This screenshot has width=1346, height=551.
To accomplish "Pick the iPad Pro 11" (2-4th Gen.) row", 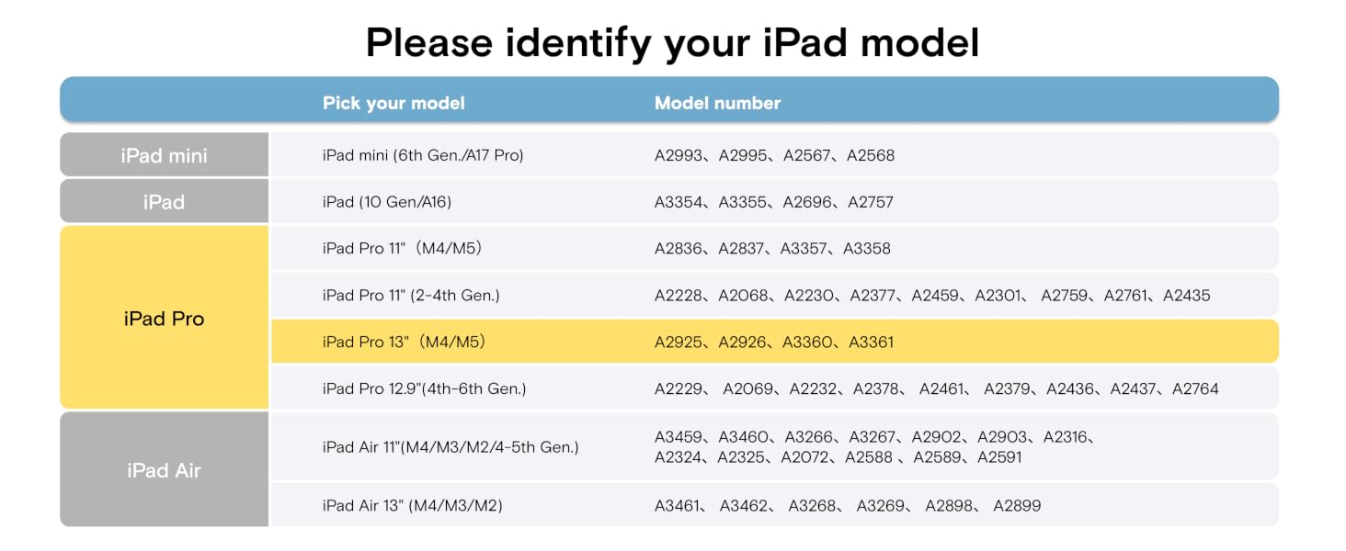I will coord(774,296).
